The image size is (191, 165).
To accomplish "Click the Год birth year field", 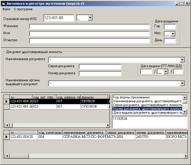I will (169, 27).
